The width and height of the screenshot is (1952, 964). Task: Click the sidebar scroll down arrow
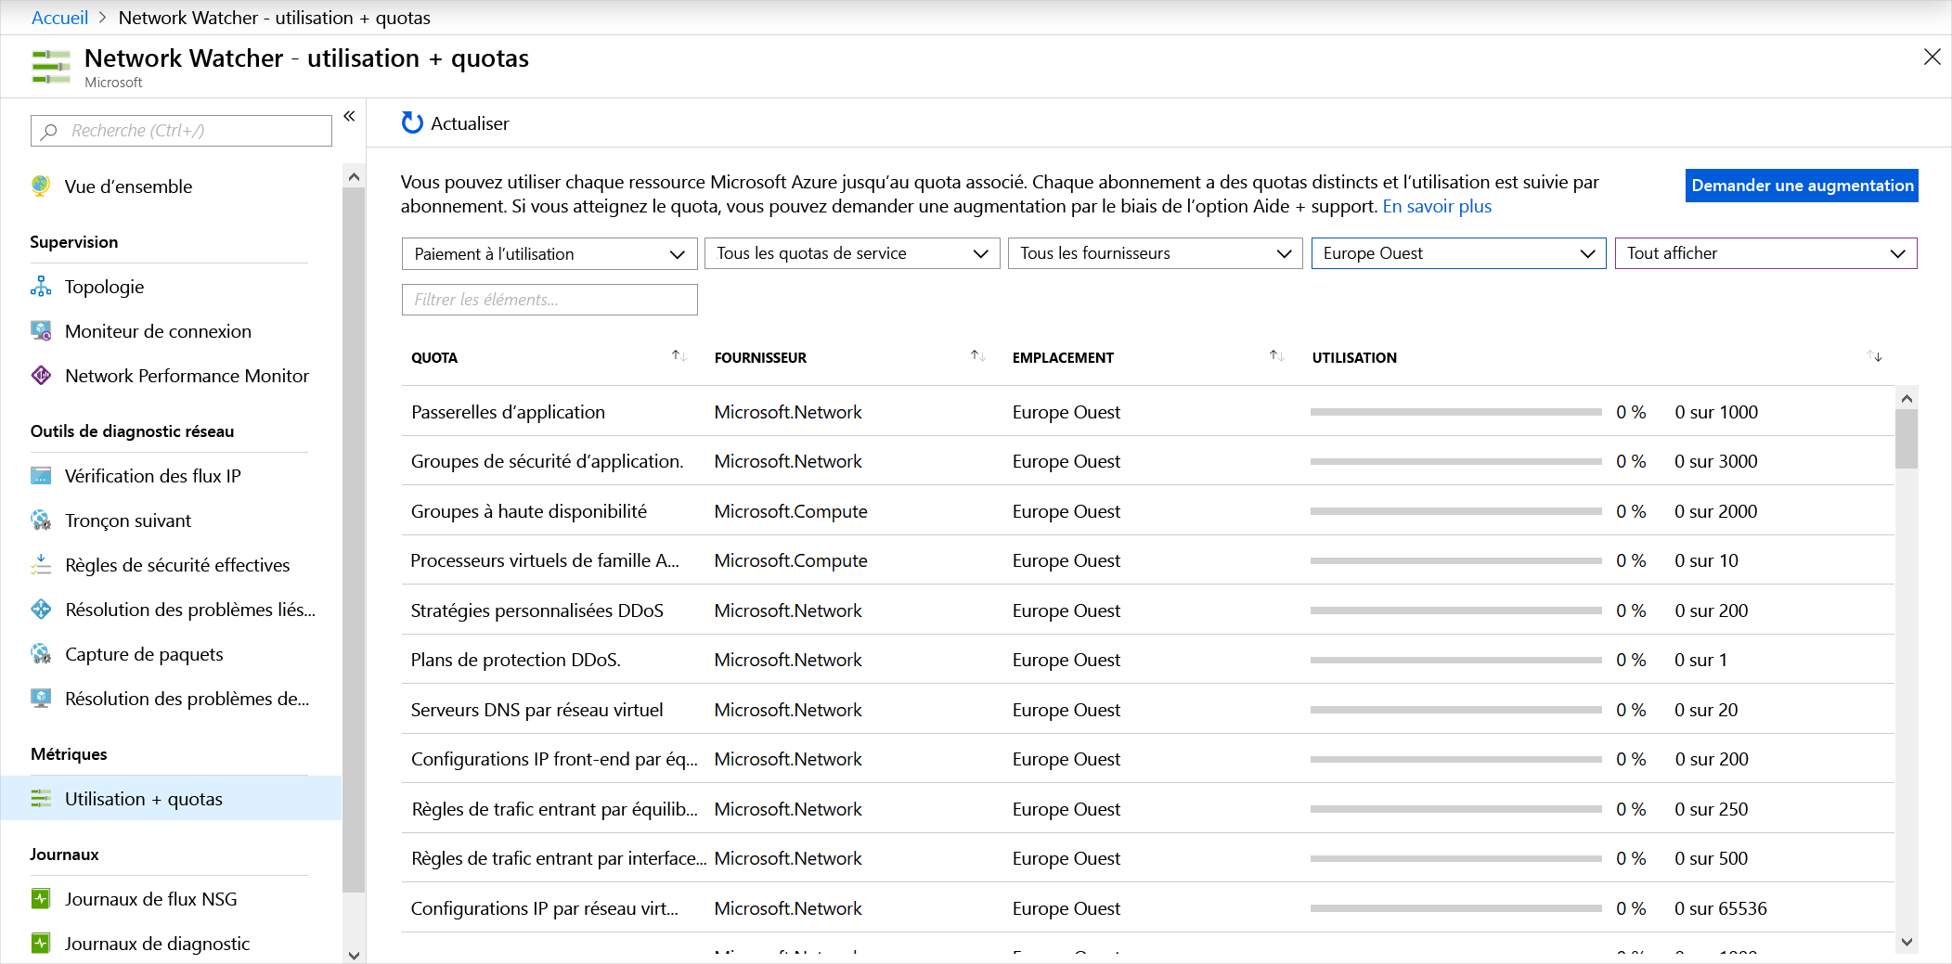[354, 955]
